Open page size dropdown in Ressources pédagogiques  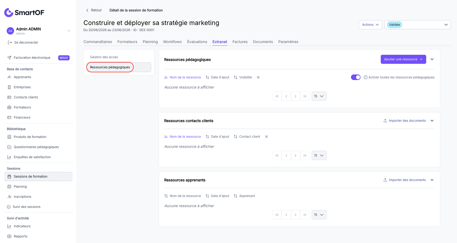pyautogui.click(x=319, y=96)
